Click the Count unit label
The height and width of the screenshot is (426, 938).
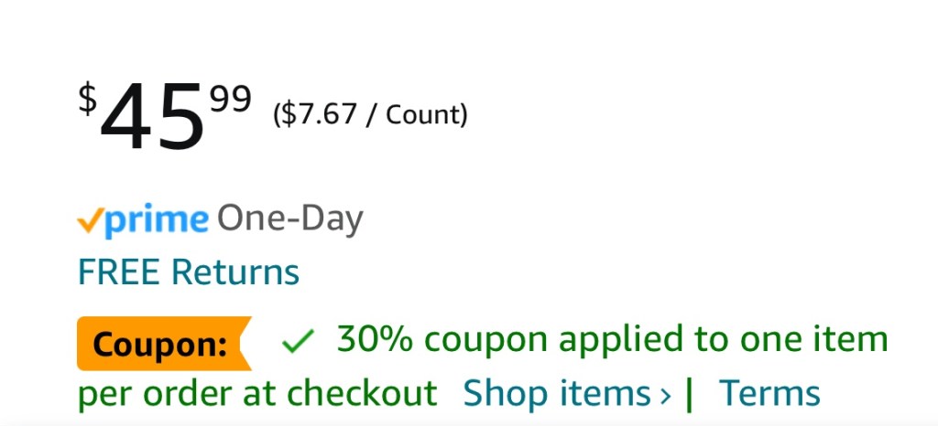click(x=420, y=115)
